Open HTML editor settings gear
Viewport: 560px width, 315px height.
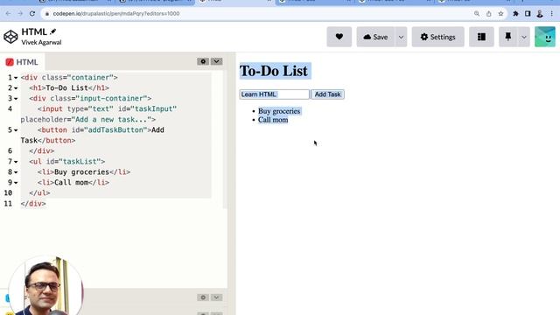[x=203, y=61]
